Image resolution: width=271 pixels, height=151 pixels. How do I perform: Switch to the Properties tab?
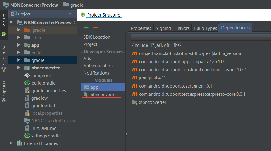point(141,28)
